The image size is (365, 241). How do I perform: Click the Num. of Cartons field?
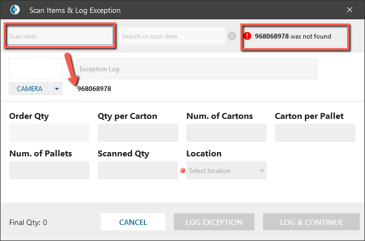click(227, 133)
